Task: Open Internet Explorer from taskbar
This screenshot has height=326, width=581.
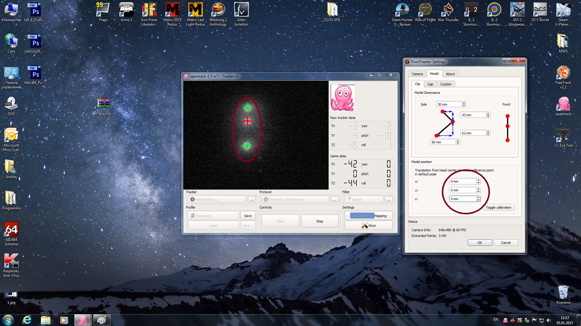Action: click(27, 320)
